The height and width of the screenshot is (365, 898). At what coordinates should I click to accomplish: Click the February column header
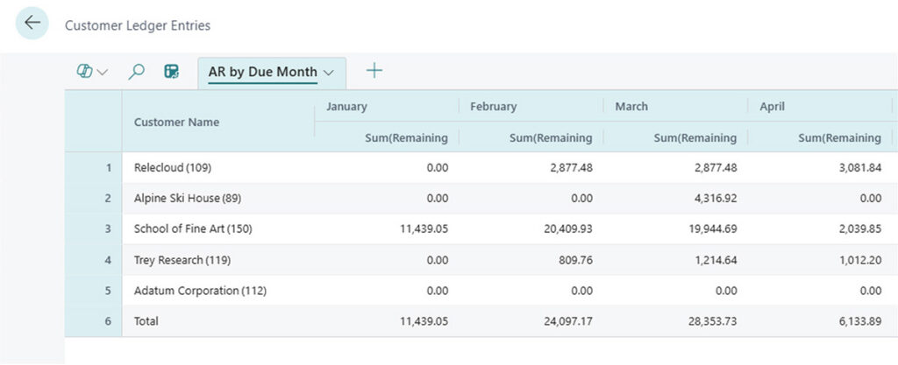[493, 106]
